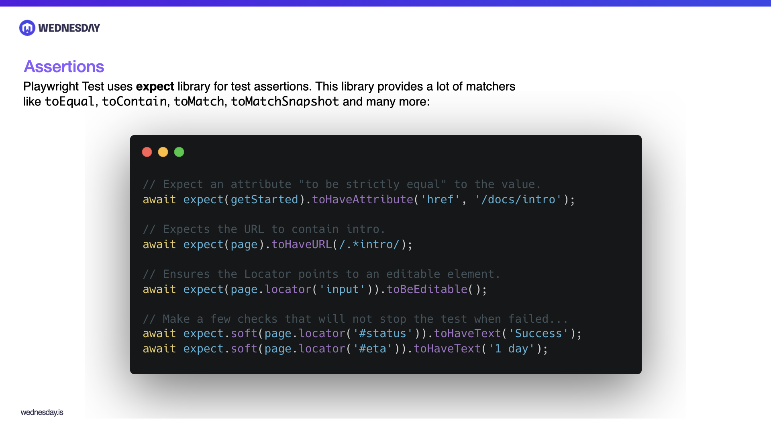This screenshot has height=433, width=771.
Task: Click the '#status' selector string
Action: pos(383,333)
